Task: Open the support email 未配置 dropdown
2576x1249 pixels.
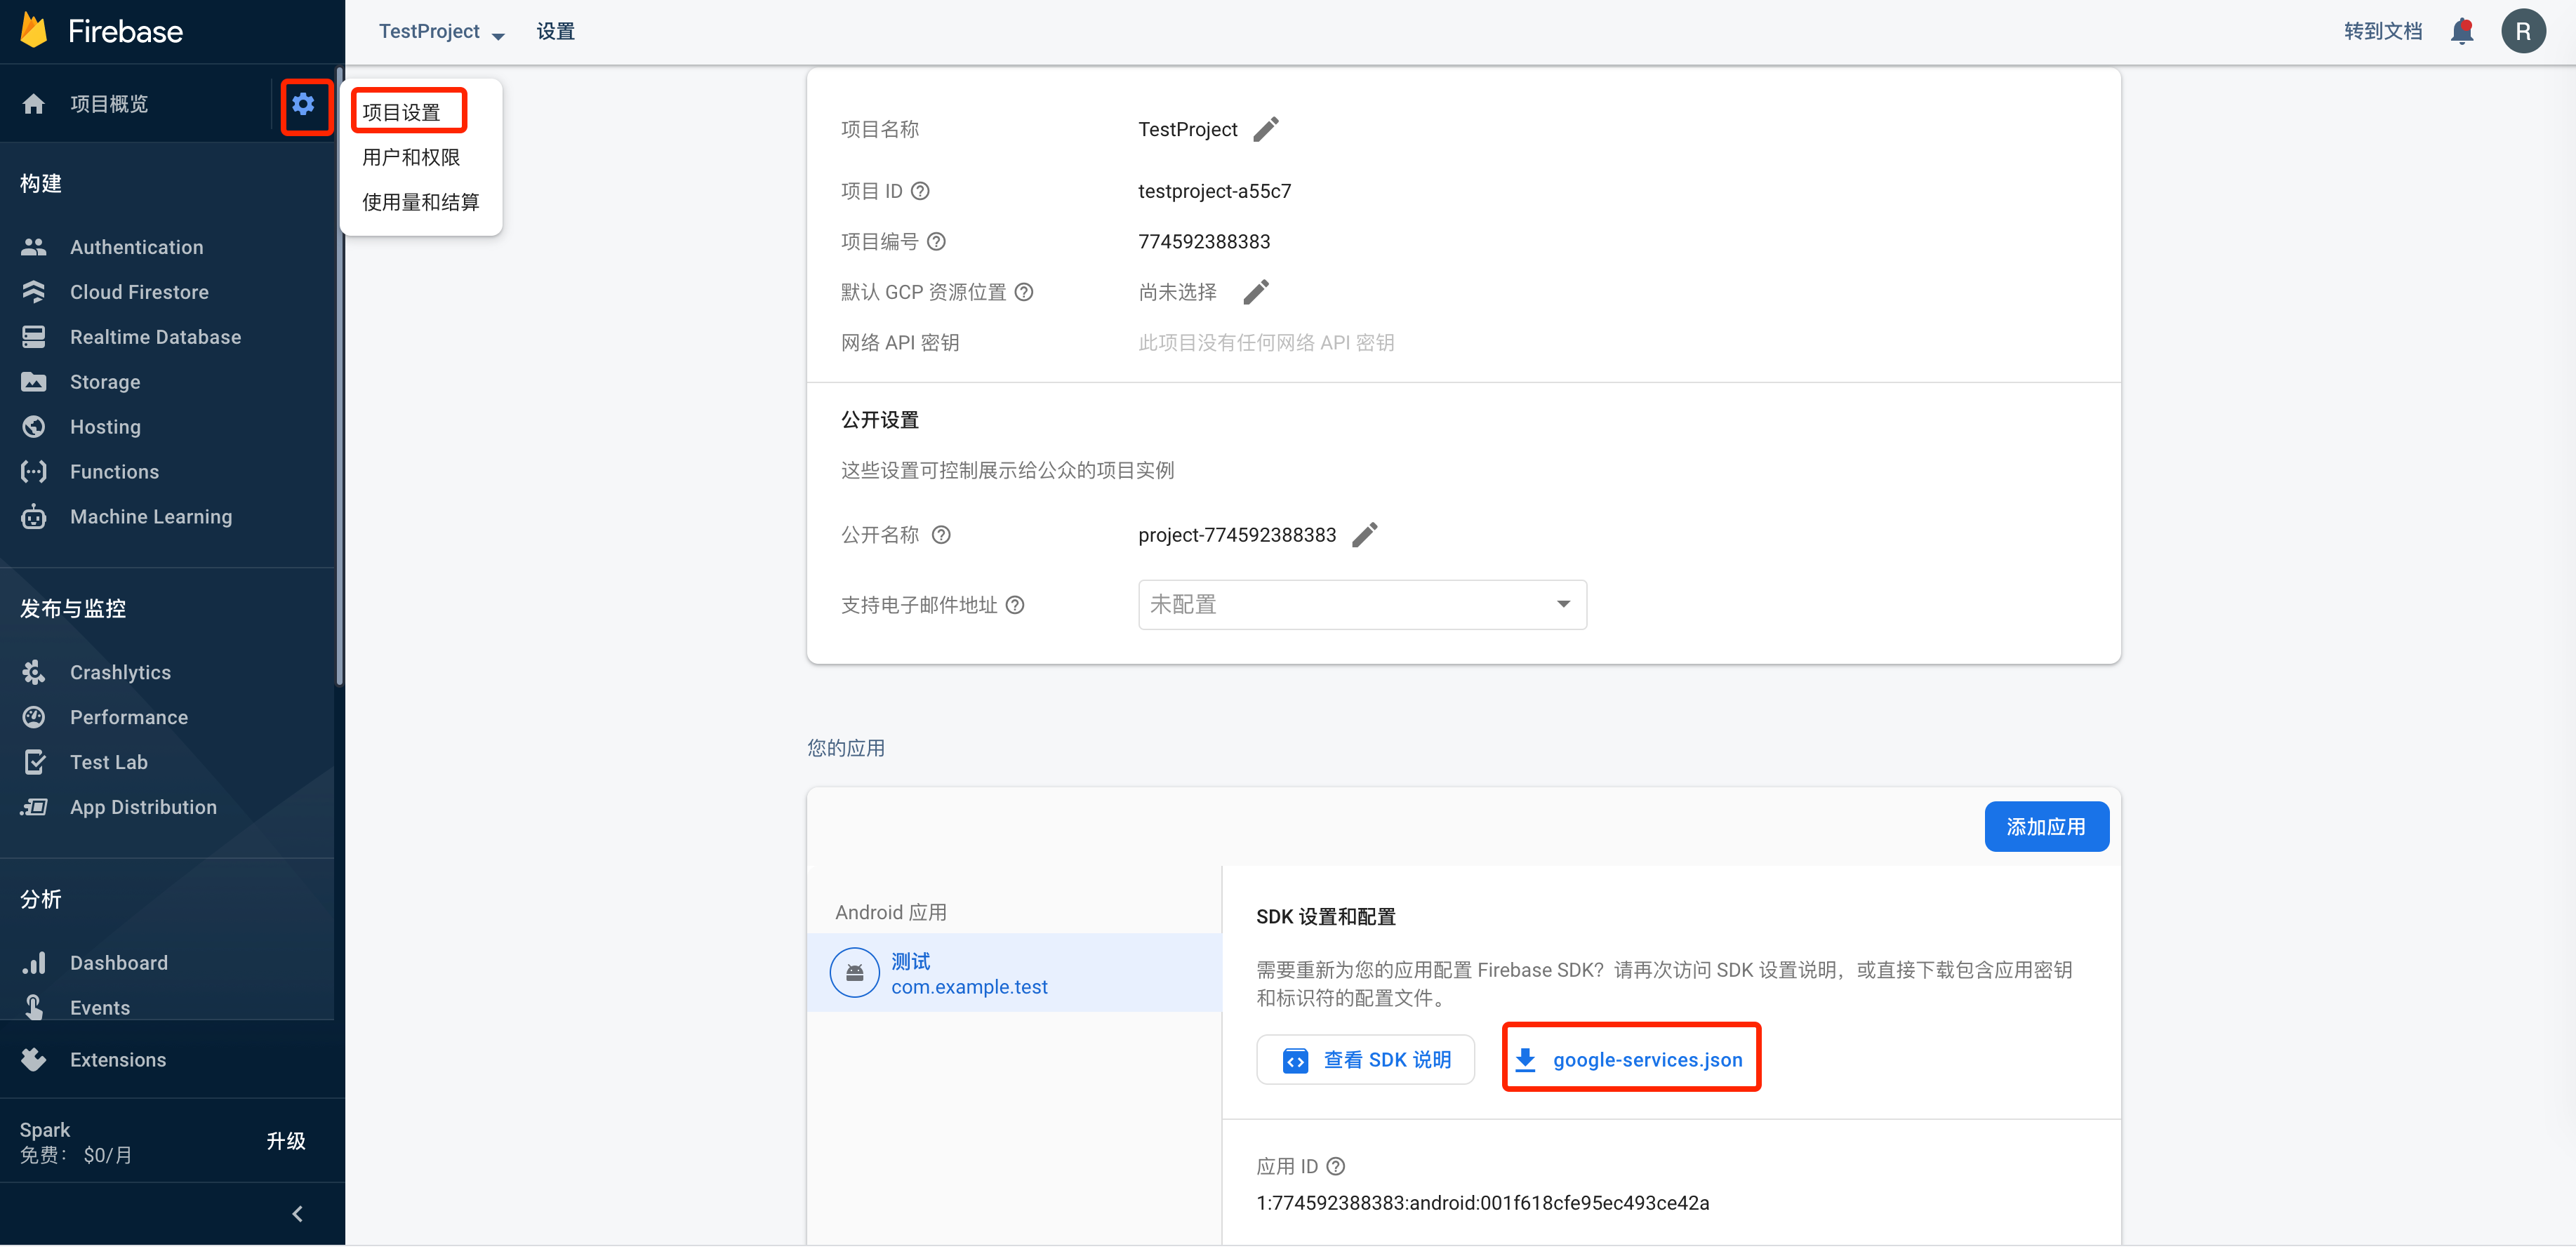Action: (1362, 605)
